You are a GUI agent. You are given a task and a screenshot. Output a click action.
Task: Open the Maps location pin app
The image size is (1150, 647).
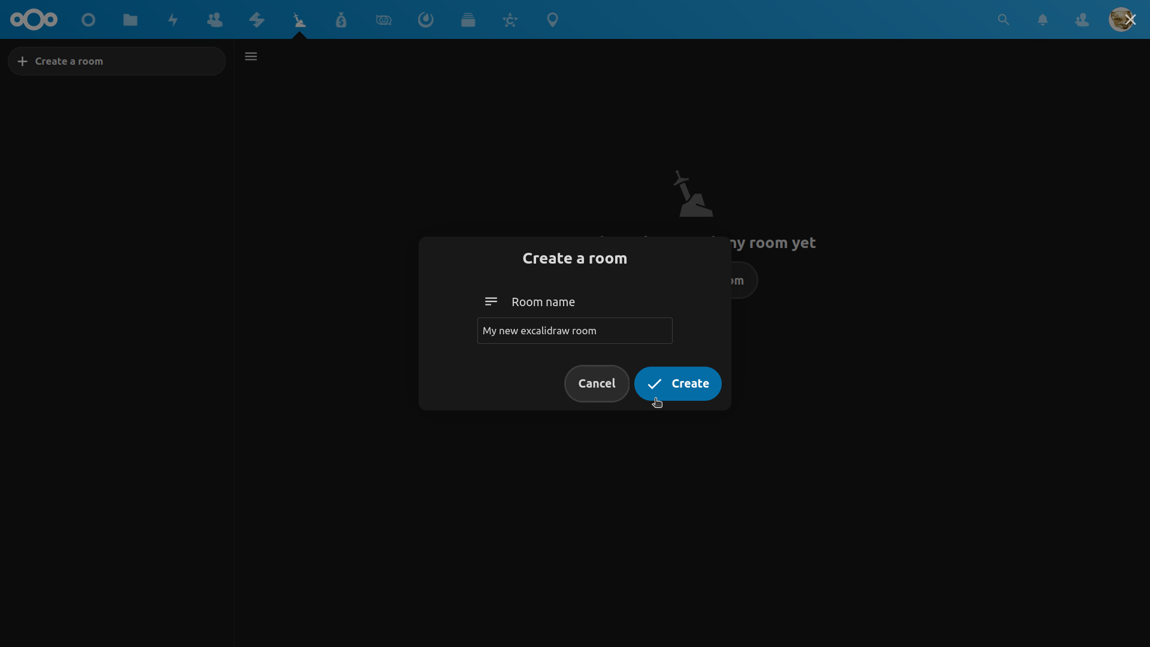[x=553, y=20]
